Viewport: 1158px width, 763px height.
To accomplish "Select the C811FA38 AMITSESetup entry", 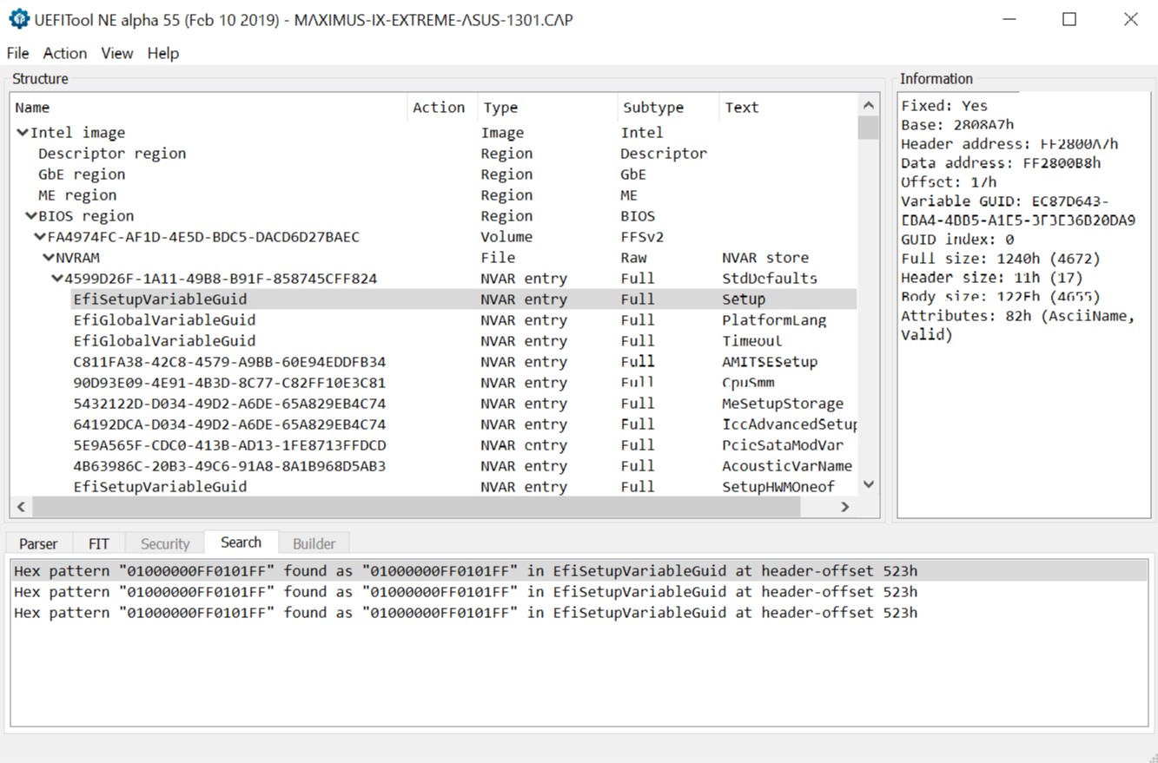I will point(433,362).
